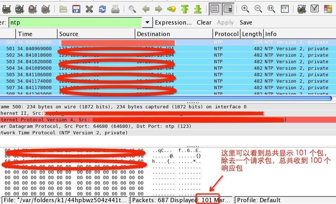Go to the first packet arrow
Screen dimensions: 336x204
coord(185,9)
